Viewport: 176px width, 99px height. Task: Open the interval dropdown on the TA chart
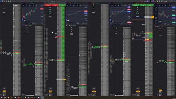[x=159, y=5]
